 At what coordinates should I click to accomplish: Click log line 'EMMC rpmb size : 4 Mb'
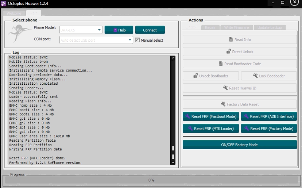(x=30, y=105)
